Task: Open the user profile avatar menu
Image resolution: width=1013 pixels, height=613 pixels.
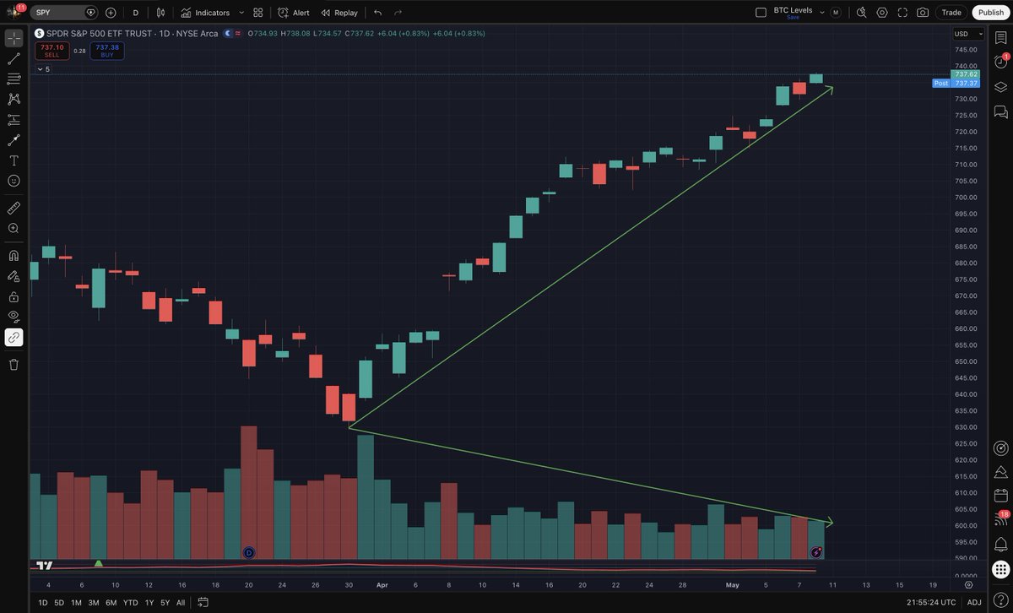Action: (14, 12)
